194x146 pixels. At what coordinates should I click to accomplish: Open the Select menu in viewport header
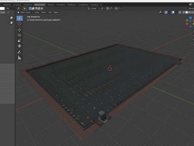click(x=44, y=13)
